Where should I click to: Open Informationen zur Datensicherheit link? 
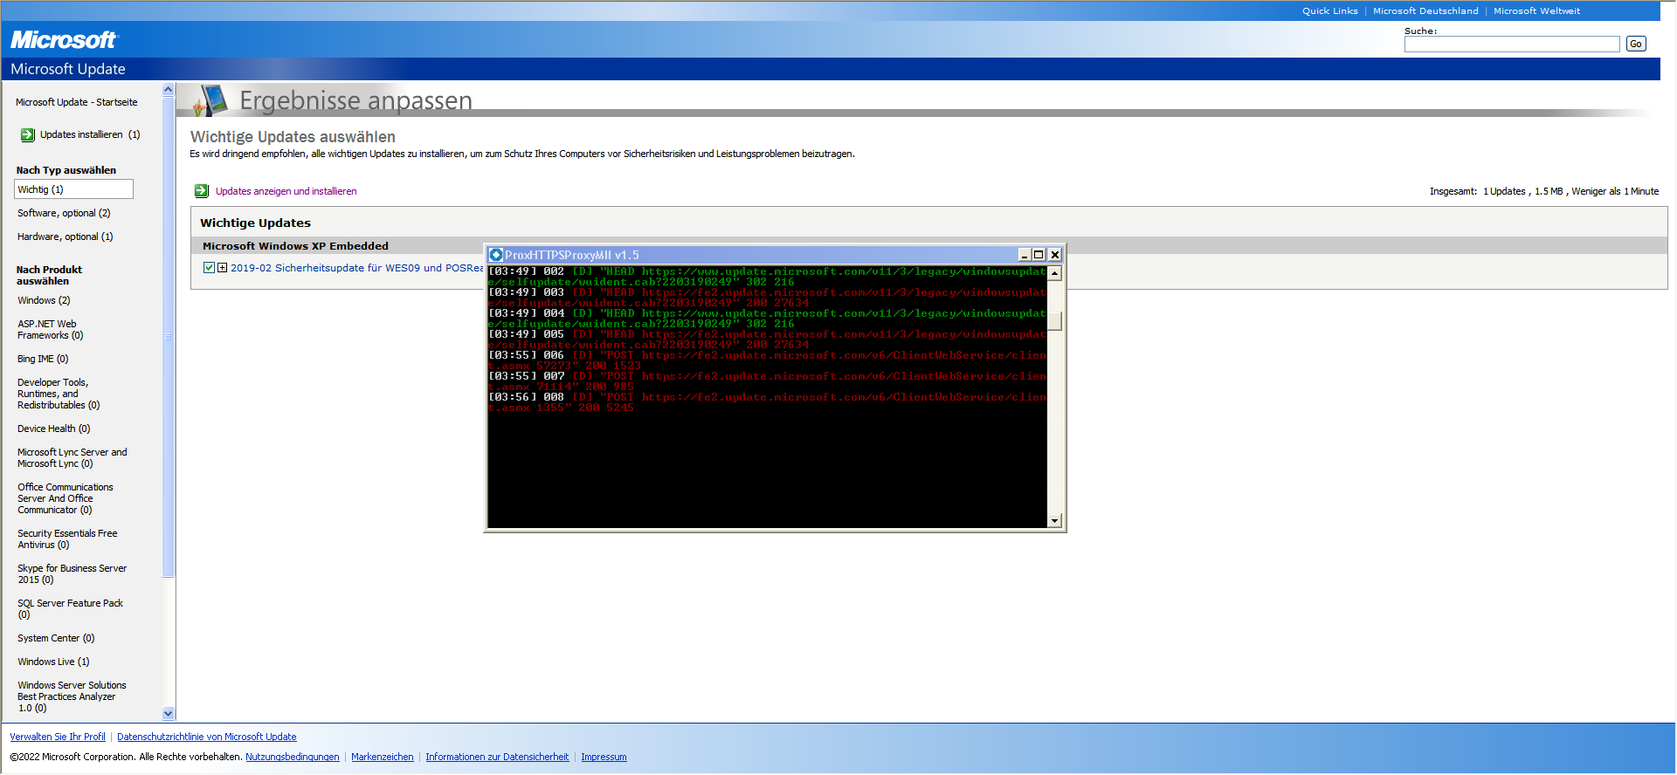pos(497,757)
